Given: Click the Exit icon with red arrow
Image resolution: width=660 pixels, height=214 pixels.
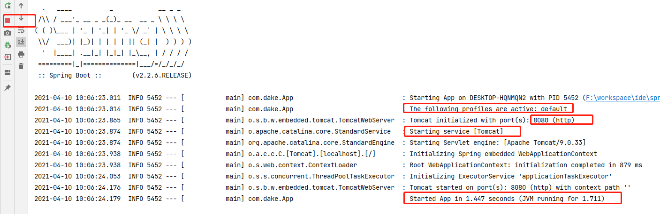Looking at the screenshot, I should [x=8, y=57].
